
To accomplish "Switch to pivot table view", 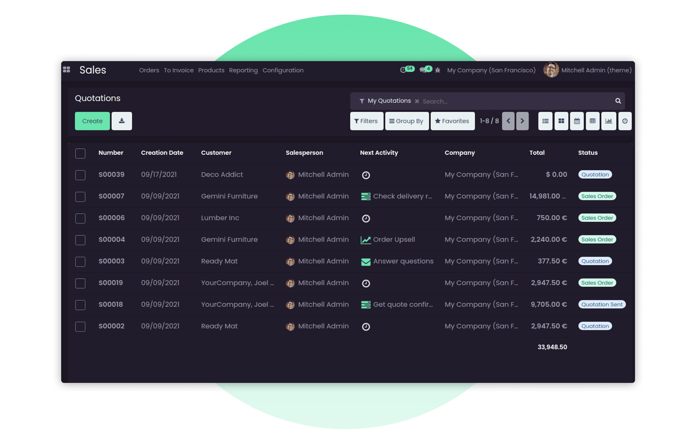I will click(x=592, y=121).
